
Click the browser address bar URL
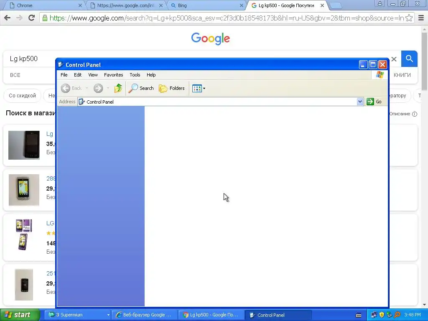[227, 18]
